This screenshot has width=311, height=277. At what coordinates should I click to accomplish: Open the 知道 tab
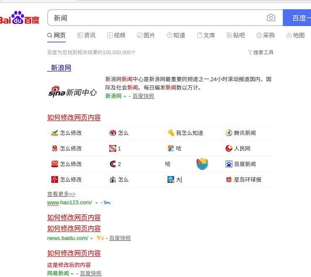coord(176,35)
